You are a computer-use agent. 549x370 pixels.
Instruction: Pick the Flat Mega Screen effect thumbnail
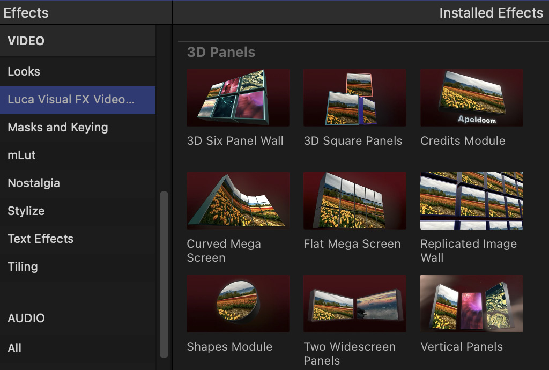point(354,200)
